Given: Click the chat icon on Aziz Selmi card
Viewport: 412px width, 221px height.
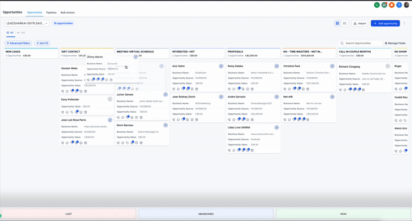Looking at the screenshot, I should pyautogui.click(x=178, y=89).
